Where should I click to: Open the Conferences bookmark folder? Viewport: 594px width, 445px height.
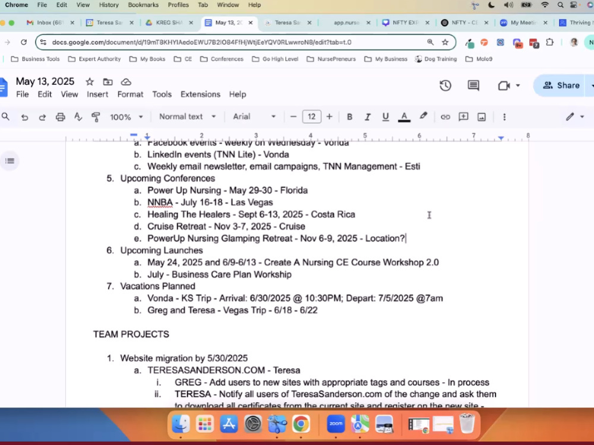(222, 59)
